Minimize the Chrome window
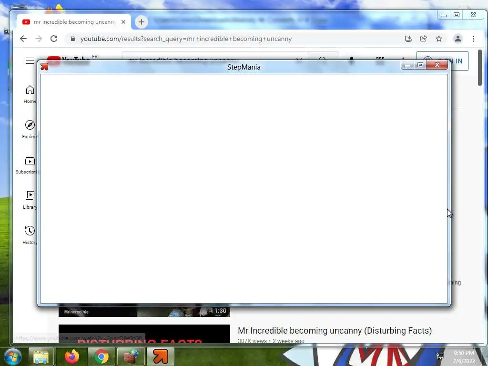Screen dimensions: 488x366 point(444,15)
